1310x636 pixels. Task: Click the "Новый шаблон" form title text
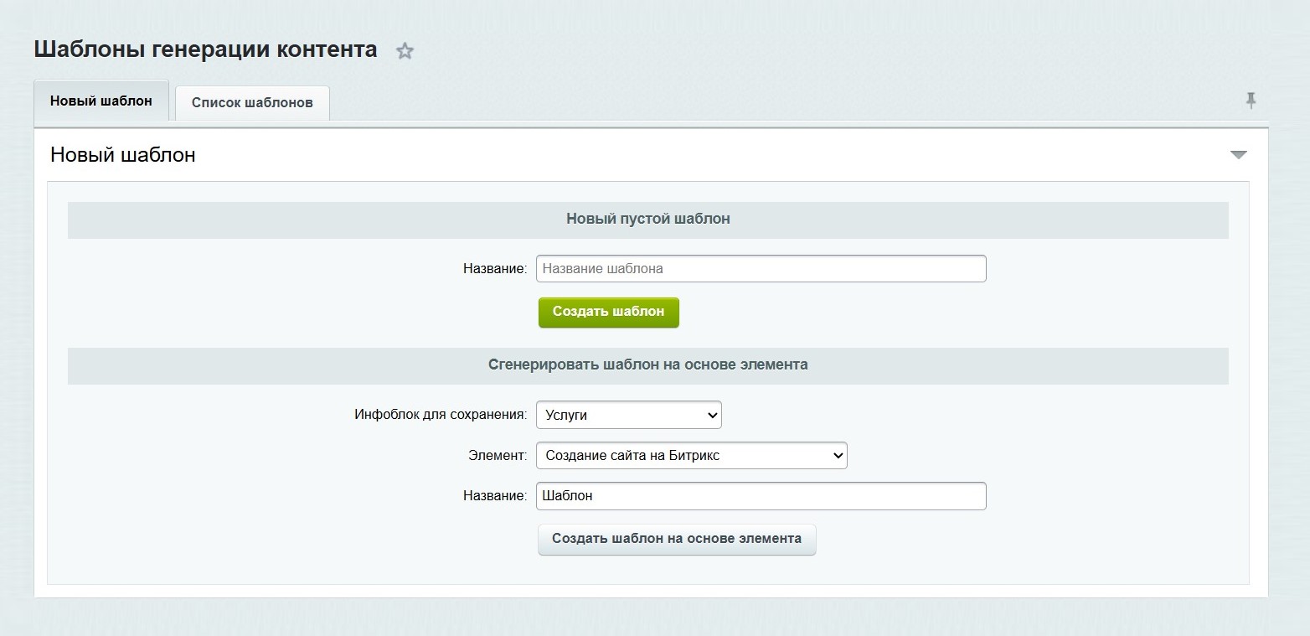coord(121,154)
